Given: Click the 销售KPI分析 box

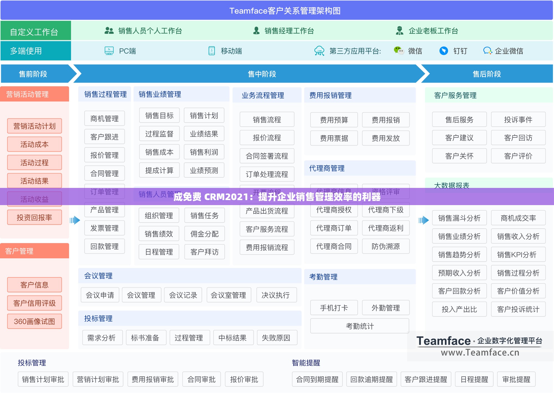Looking at the screenshot, I should tap(519, 254).
